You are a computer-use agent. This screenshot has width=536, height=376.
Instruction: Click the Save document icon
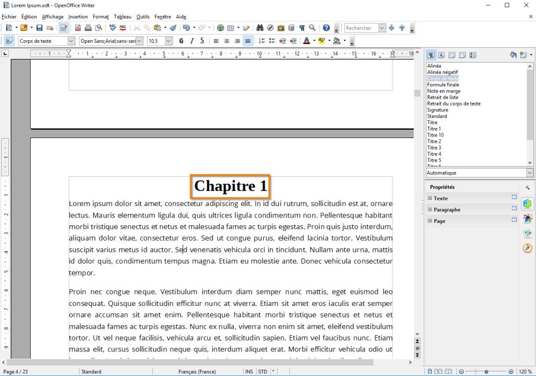coord(39,28)
